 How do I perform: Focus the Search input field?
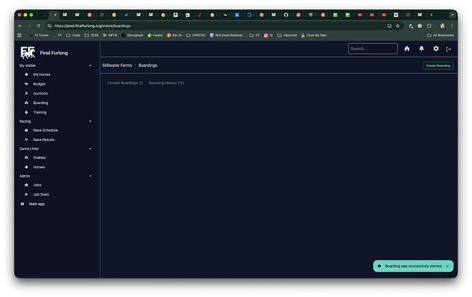pos(373,49)
